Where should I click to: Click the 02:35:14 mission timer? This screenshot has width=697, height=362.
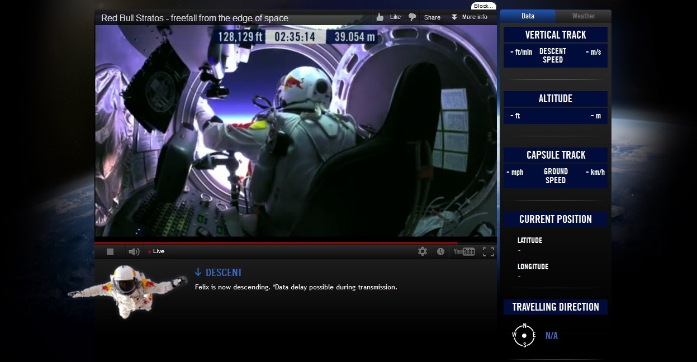tap(295, 37)
